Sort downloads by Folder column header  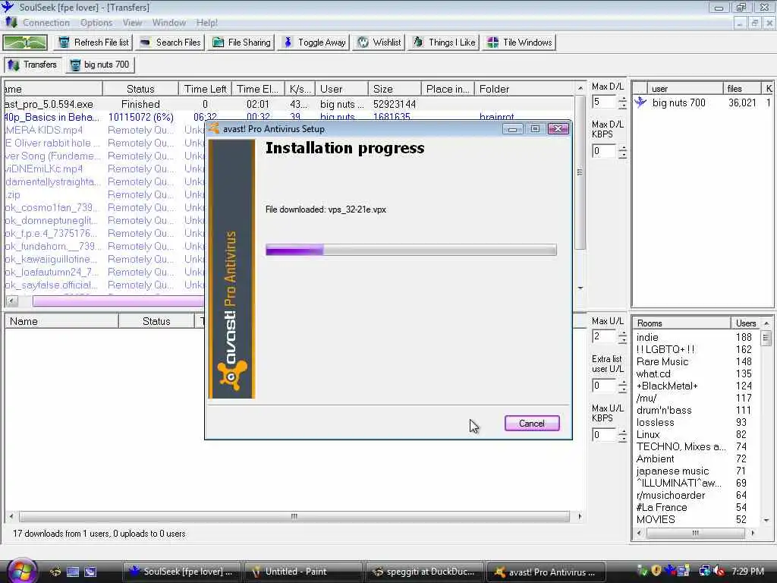[x=525, y=89]
